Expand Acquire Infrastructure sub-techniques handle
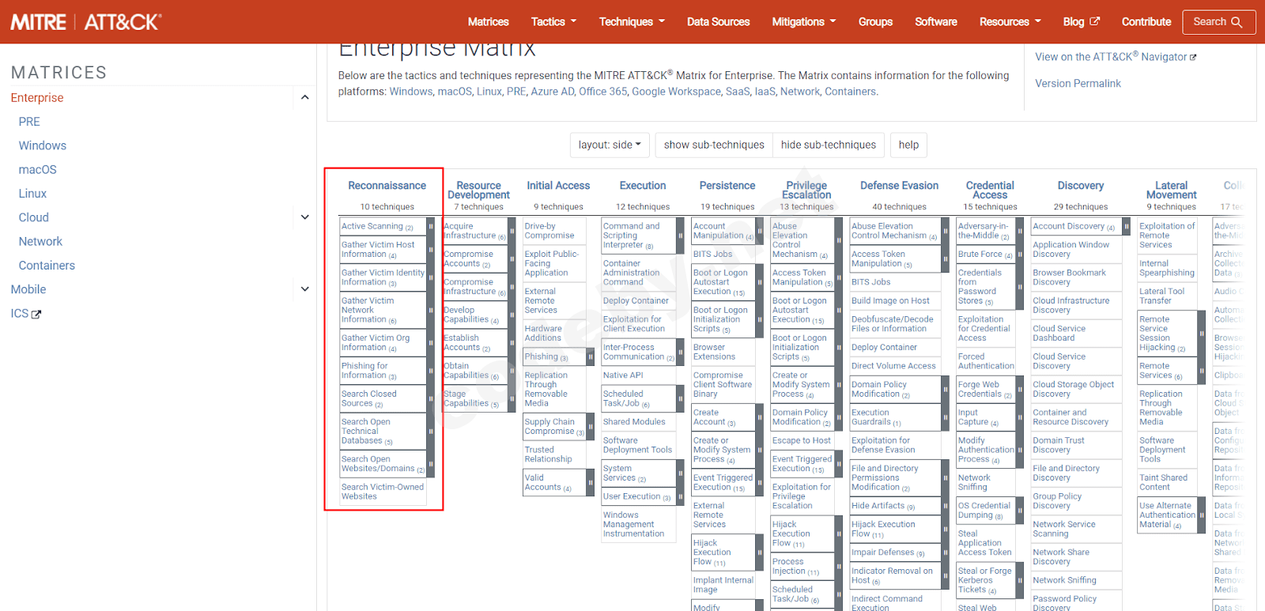 pos(512,231)
